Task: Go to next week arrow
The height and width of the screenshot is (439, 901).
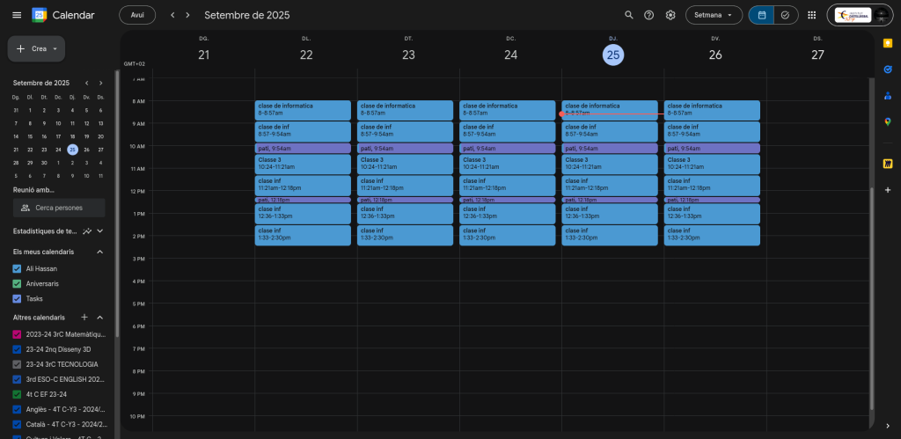Action: click(187, 15)
